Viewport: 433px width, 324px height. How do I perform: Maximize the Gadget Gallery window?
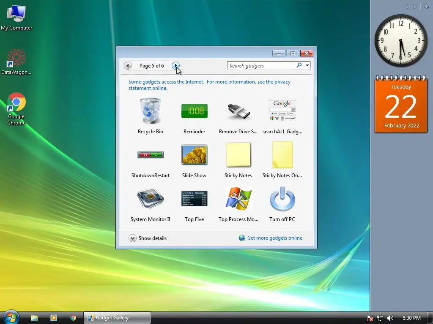(x=293, y=54)
